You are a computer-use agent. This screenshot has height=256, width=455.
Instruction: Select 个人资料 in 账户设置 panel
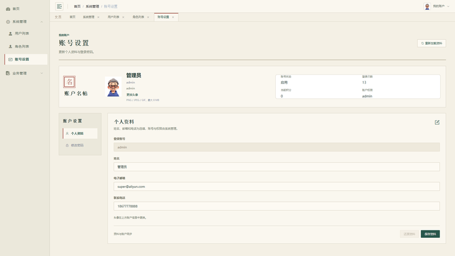coord(80,134)
